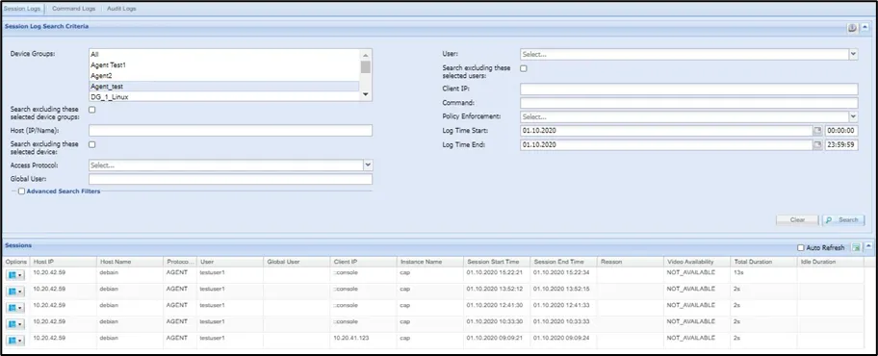Toggle Search excluding these selected users
The width and height of the screenshot is (878, 356).
click(524, 68)
